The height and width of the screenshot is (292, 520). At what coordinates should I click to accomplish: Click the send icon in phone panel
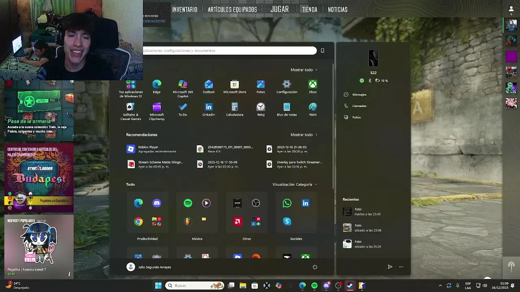(x=390, y=267)
